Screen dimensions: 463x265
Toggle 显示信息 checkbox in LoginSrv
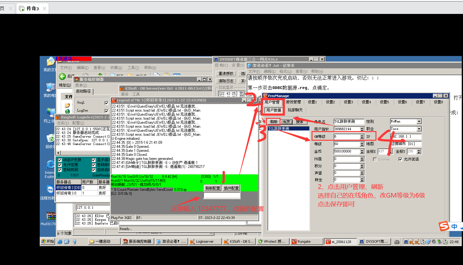(94, 160)
